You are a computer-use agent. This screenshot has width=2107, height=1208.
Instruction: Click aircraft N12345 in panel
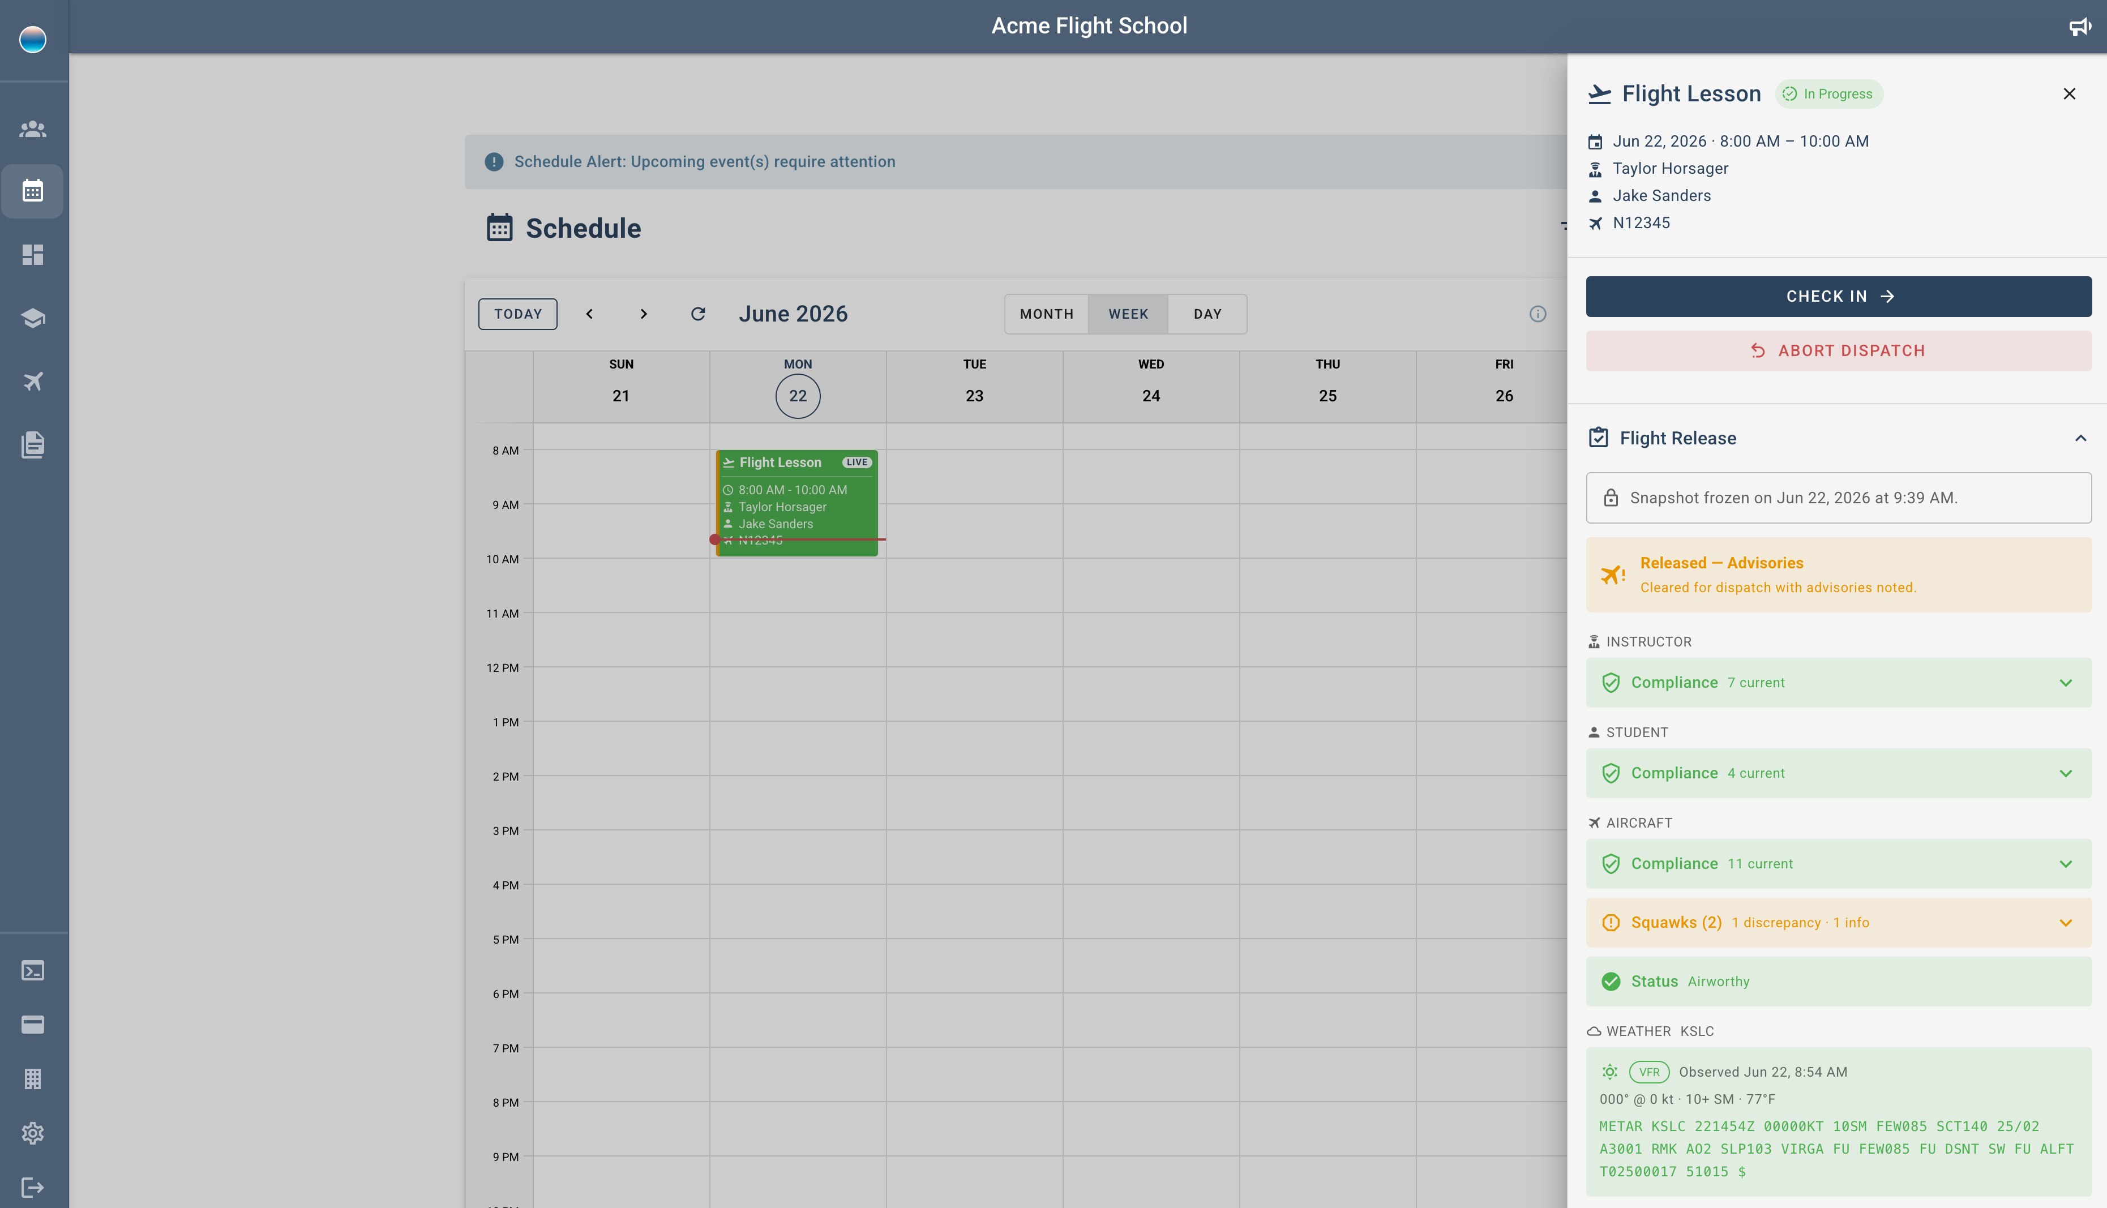[x=1641, y=222]
